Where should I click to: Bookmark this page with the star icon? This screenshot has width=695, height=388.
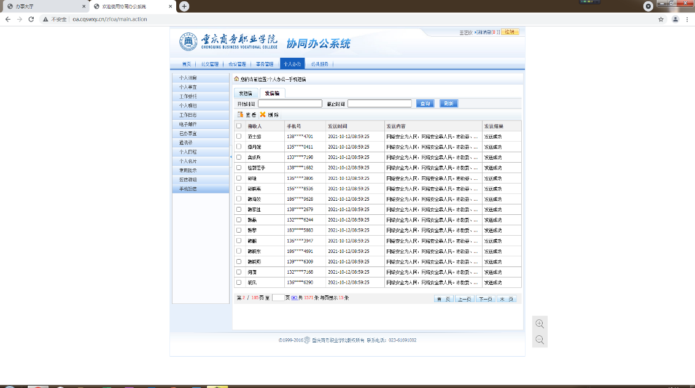point(661,19)
